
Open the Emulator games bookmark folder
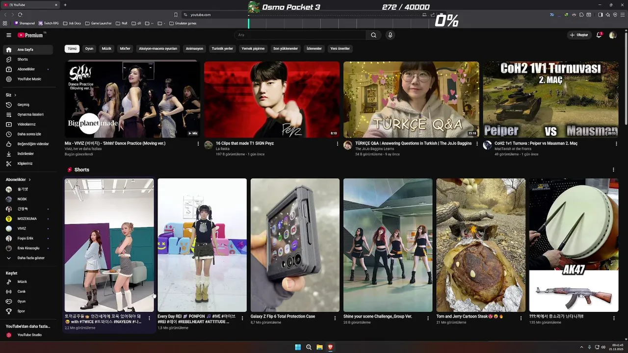coord(183,23)
